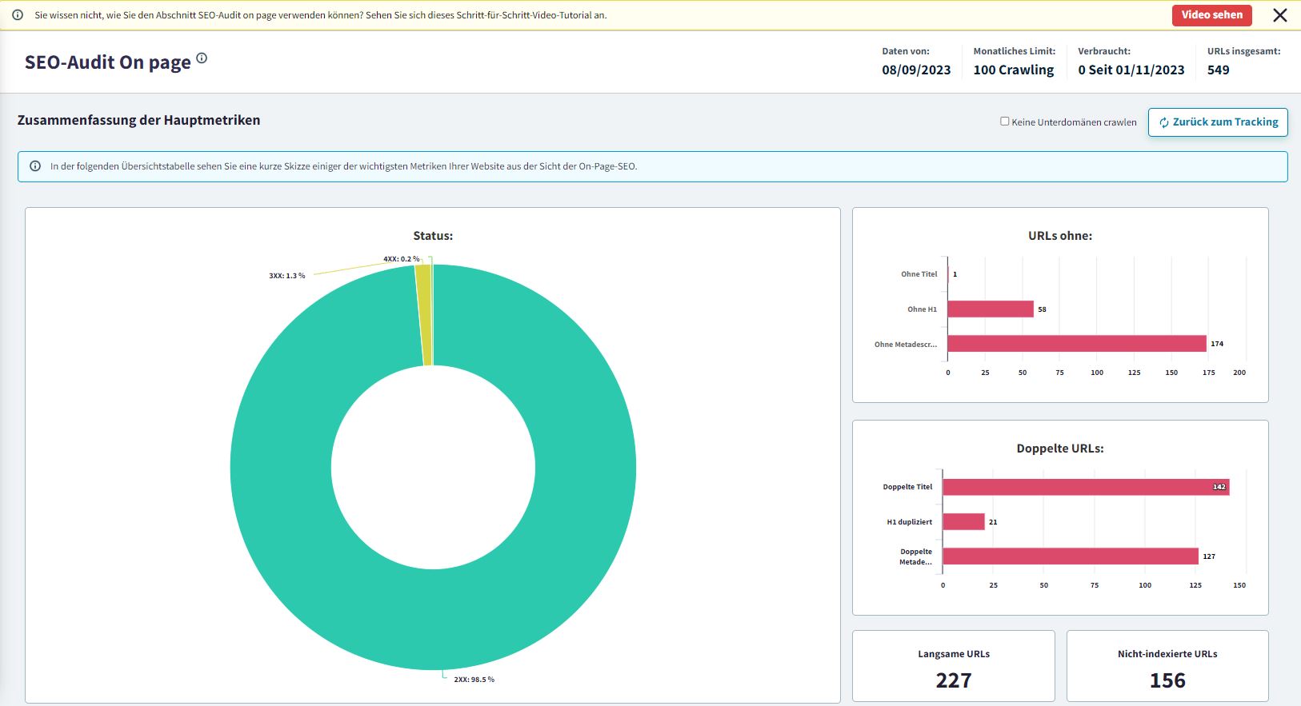Image resolution: width=1301 pixels, height=706 pixels.
Task: Open the Langsame URLs card showing 227
Action: [x=953, y=666]
